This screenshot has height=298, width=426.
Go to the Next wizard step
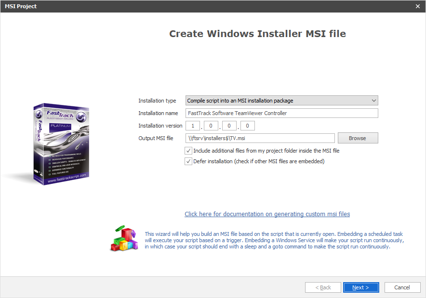[x=361, y=287]
